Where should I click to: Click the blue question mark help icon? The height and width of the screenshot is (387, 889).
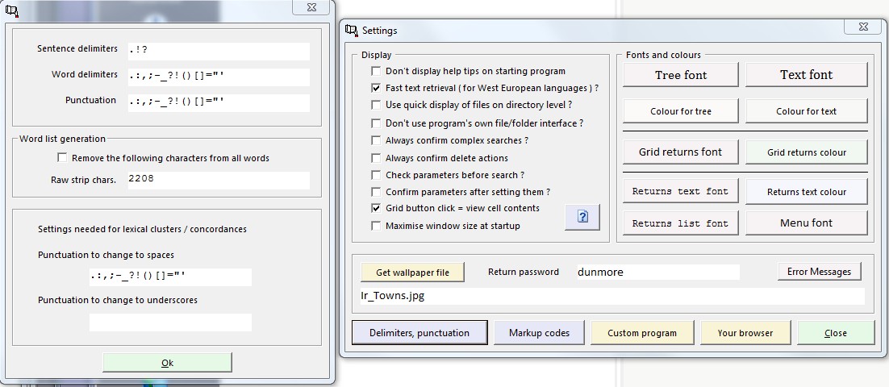(x=582, y=217)
